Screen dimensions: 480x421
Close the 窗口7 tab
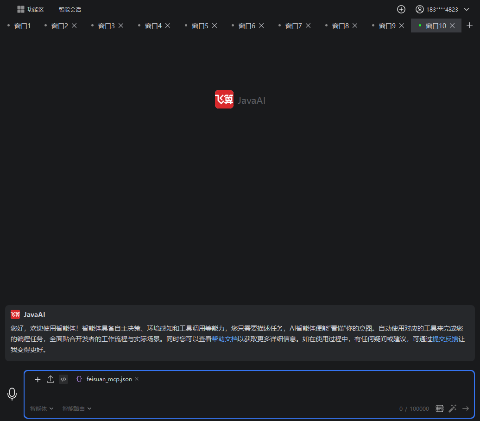click(x=308, y=26)
